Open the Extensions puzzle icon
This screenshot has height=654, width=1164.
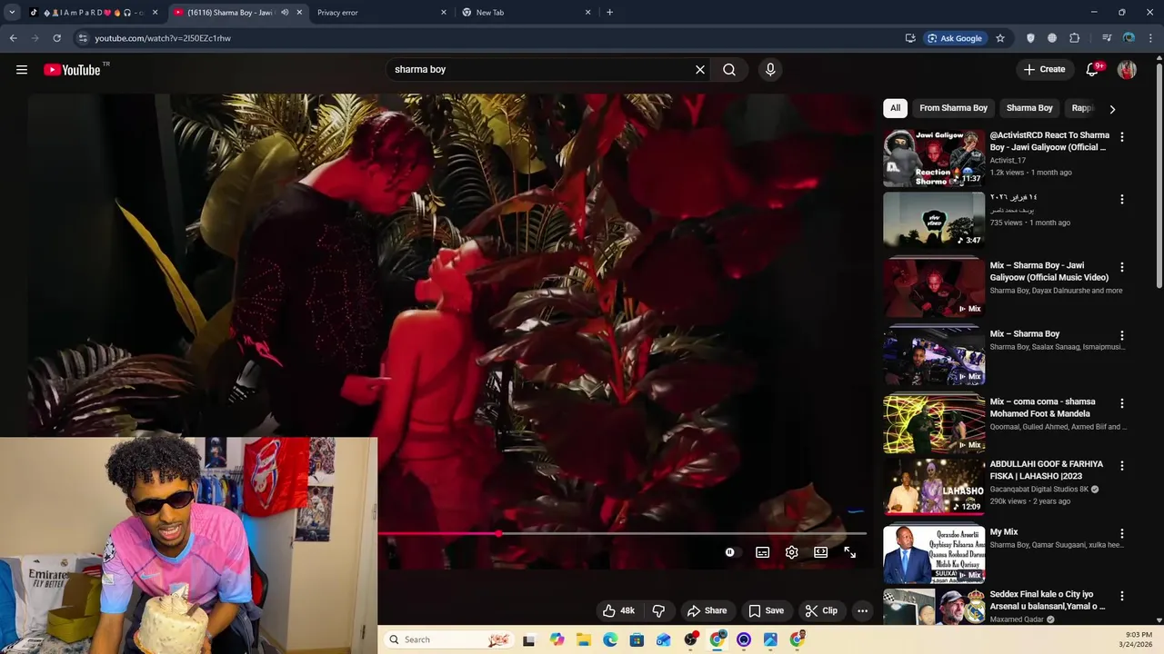coord(1075,38)
